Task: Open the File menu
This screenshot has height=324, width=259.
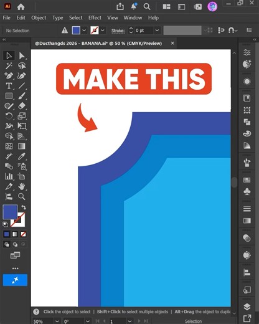Action: click(x=6, y=18)
